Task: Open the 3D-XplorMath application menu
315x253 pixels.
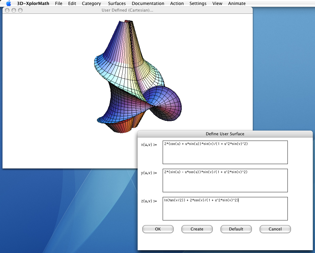Action: tap(33, 3)
